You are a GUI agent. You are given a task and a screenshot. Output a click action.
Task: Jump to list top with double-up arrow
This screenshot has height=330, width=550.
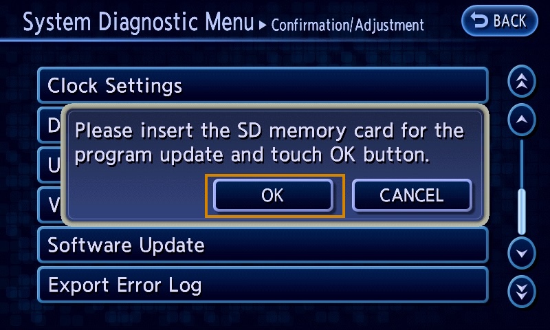coord(522,81)
